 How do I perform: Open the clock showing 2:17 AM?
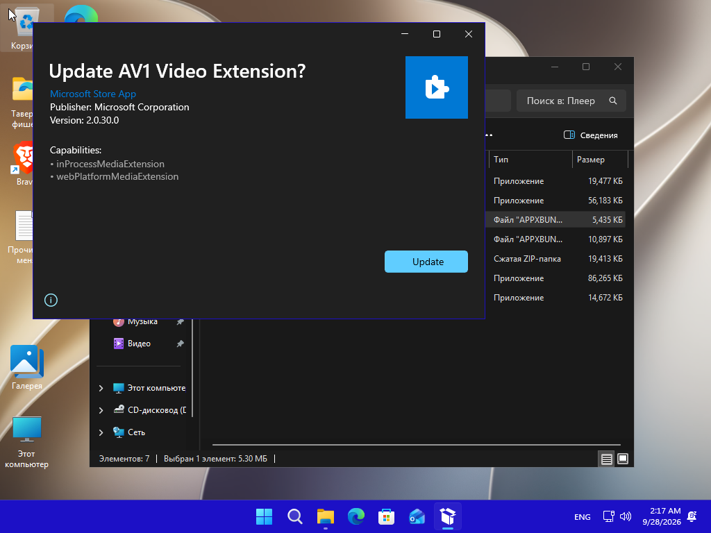pyautogui.click(x=661, y=516)
